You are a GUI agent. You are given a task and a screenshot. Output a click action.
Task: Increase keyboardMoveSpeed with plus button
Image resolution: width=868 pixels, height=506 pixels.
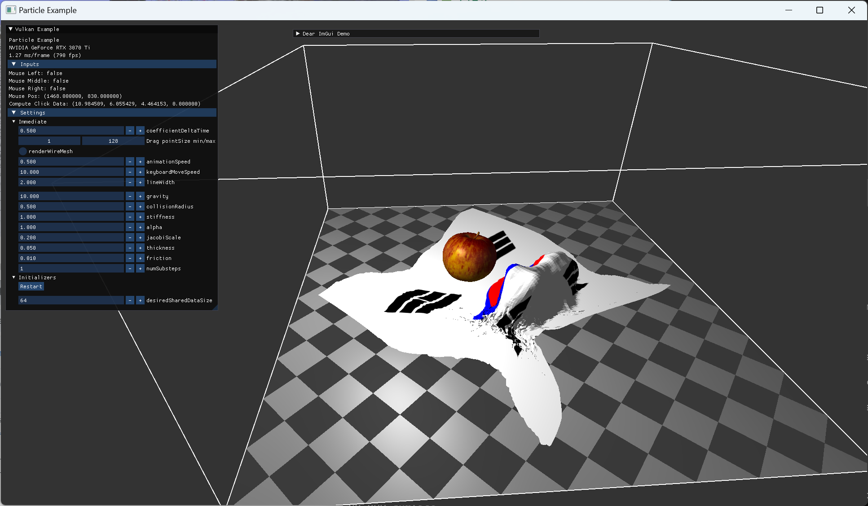[140, 172]
